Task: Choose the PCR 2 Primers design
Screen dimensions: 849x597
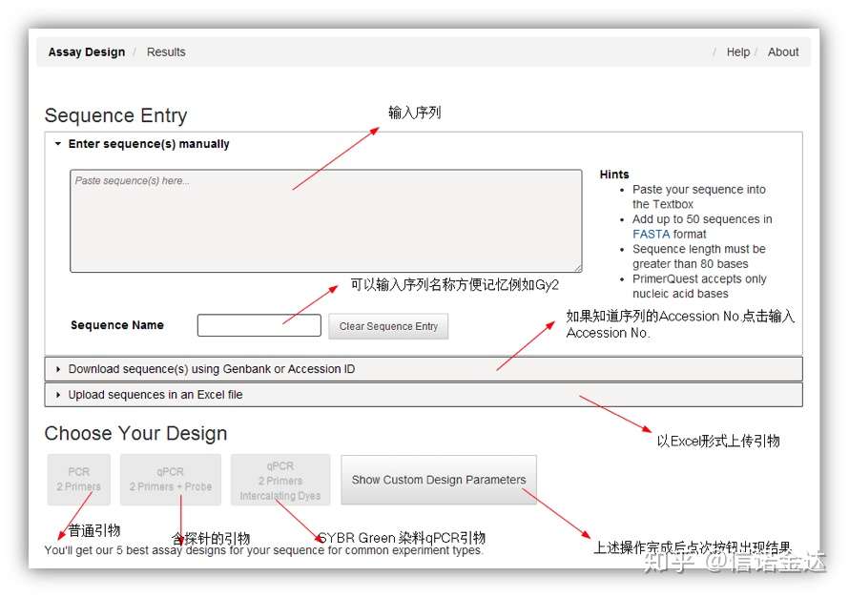Action: [79, 480]
